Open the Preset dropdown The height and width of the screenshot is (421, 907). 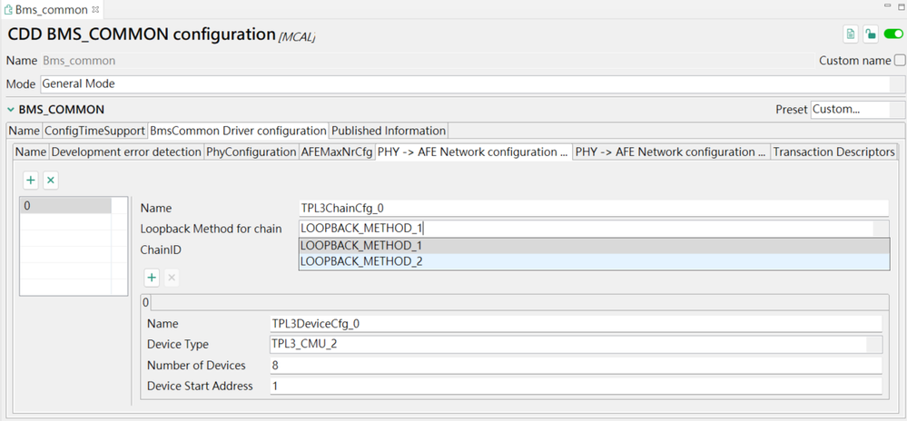pyautogui.click(x=848, y=110)
